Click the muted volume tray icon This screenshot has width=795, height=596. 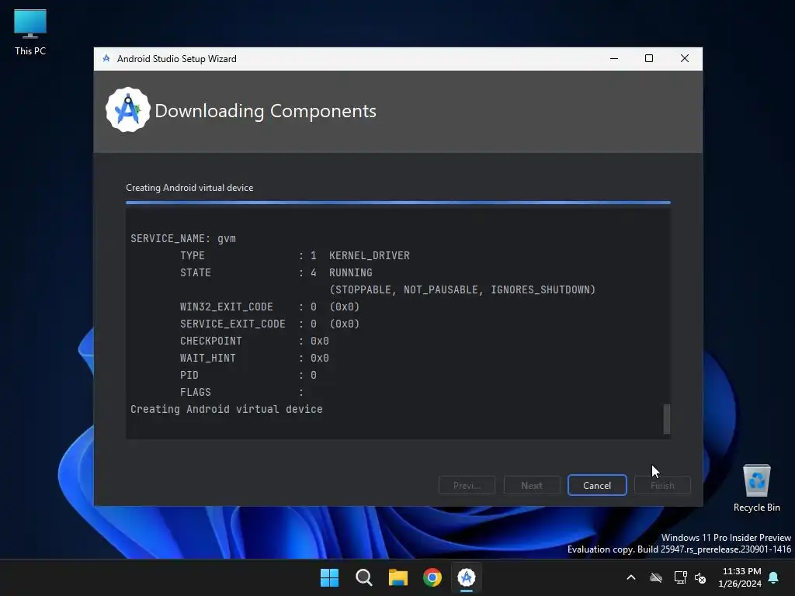tap(700, 577)
